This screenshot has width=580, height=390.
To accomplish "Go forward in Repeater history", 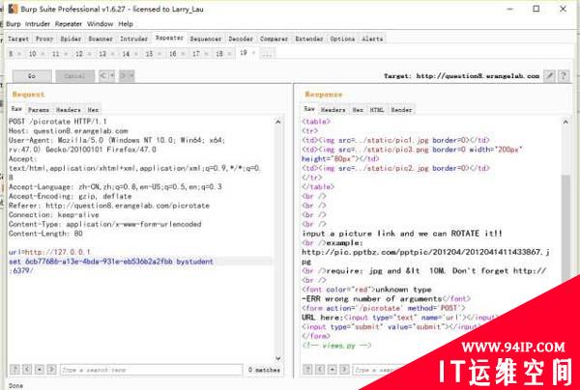I will [123, 76].
